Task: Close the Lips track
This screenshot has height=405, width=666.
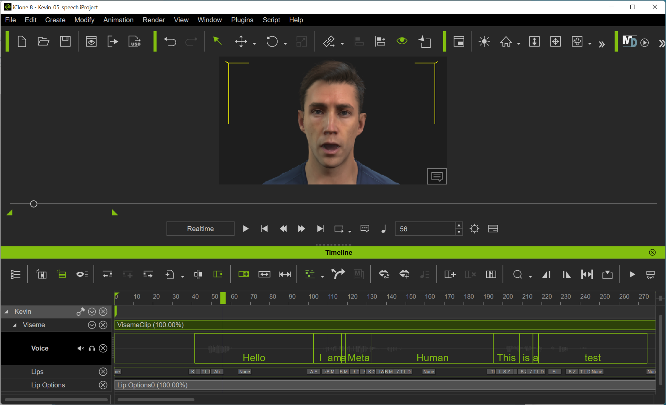Action: pos(103,372)
